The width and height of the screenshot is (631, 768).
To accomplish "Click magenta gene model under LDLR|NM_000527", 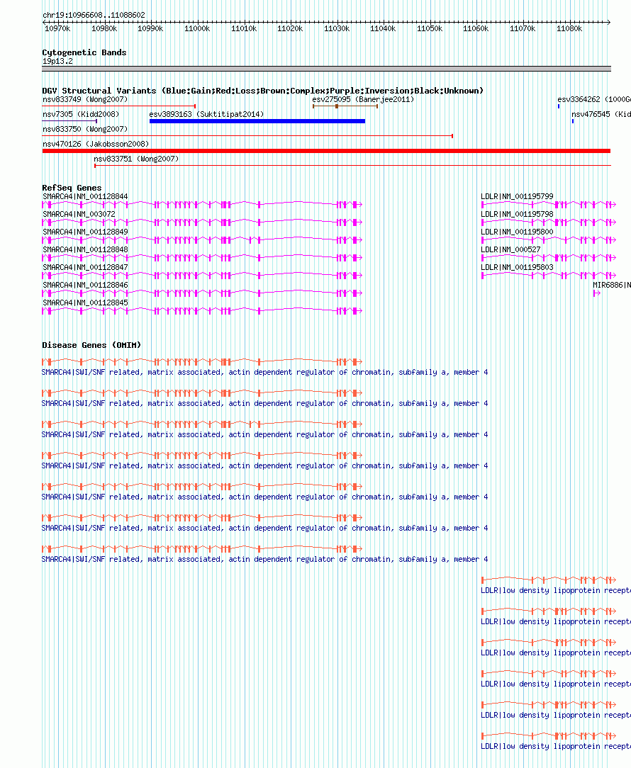I will 549,258.
